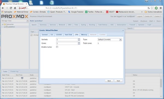The width and height of the screenshot is (164, 99).
Task: Open the Firewall tab
Action: pyautogui.click(x=132, y=25)
